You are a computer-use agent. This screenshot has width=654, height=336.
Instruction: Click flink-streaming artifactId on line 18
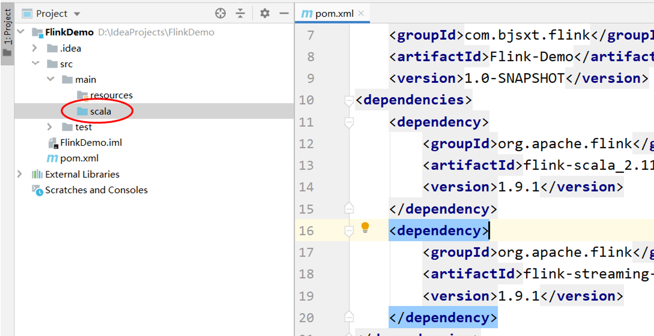click(x=588, y=274)
